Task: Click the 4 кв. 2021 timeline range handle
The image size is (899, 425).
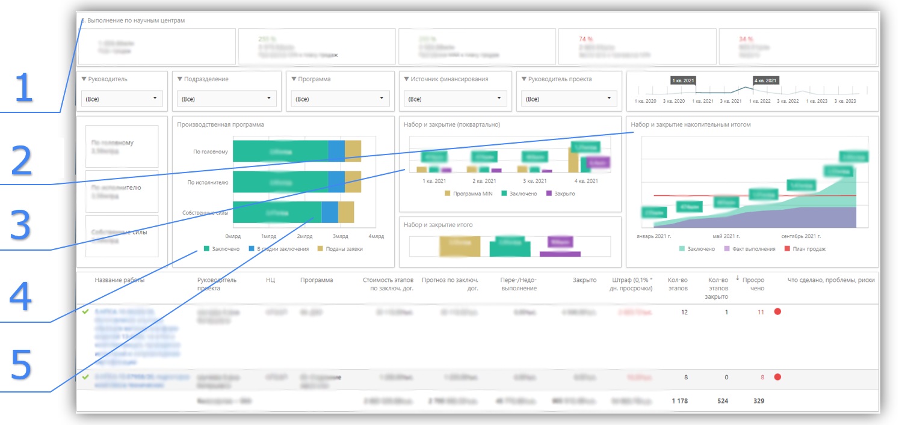Action: coord(765,80)
